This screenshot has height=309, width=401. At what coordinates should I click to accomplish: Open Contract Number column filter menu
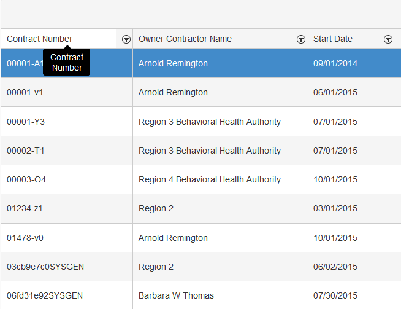point(126,39)
